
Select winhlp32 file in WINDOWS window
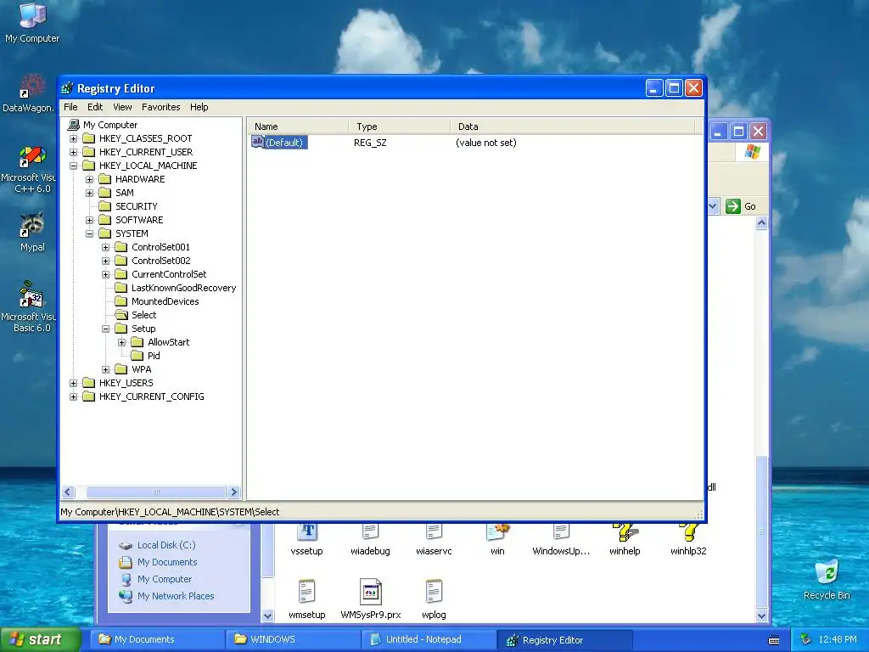coord(688,539)
